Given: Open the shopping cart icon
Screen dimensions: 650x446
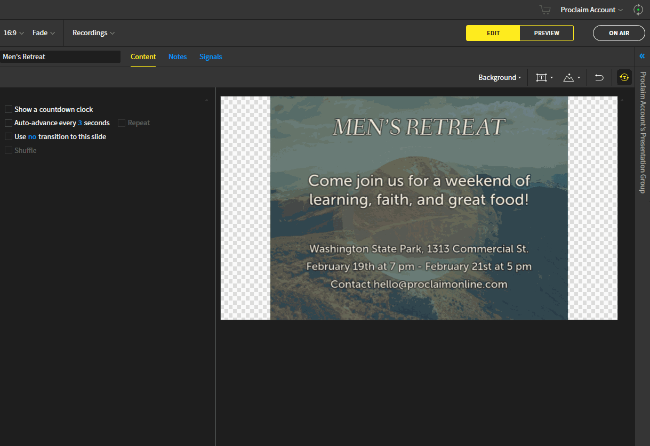Looking at the screenshot, I should 544,10.
